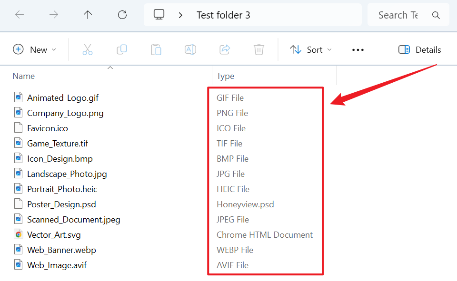The width and height of the screenshot is (457, 281).
Task: Click the Chrome icon of Vector_Art.svg
Action: tap(19, 234)
